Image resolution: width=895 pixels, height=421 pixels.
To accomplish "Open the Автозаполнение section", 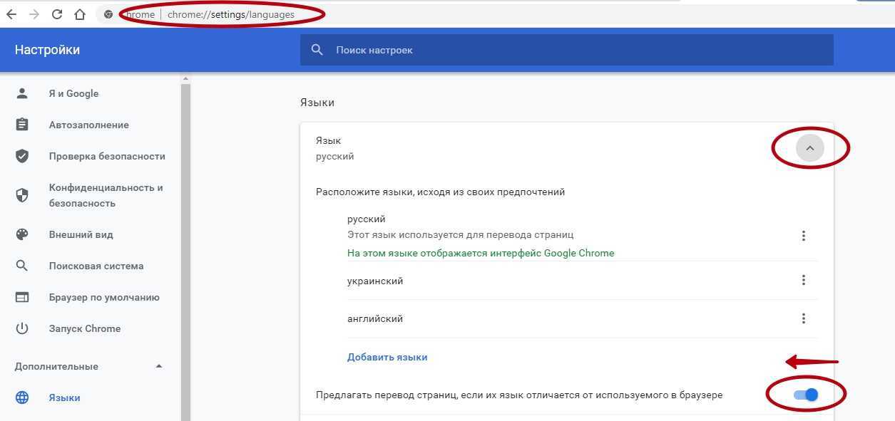I will click(x=89, y=125).
